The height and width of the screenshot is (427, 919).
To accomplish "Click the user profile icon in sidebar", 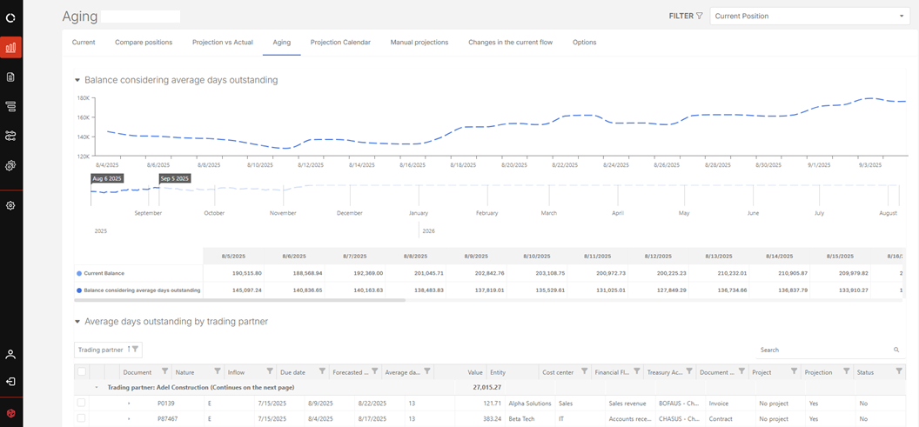I will (x=11, y=354).
